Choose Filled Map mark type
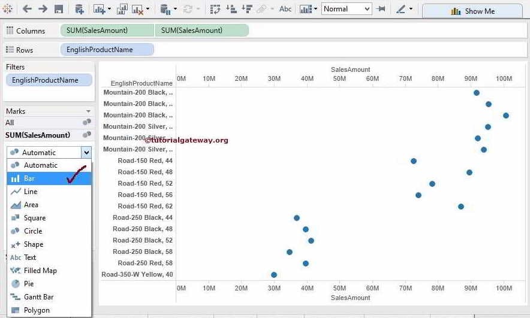 [49, 271]
